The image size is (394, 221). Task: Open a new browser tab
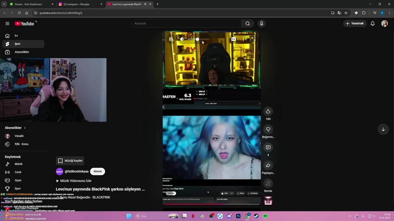[158, 4]
